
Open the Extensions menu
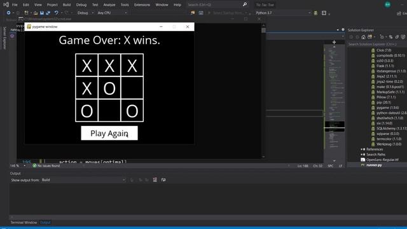pos(142,4)
